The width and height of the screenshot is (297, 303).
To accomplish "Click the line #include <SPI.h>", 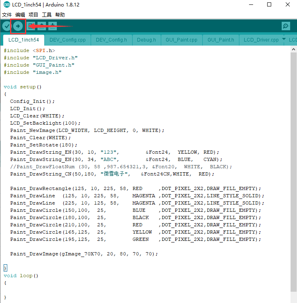I will click(x=29, y=50).
